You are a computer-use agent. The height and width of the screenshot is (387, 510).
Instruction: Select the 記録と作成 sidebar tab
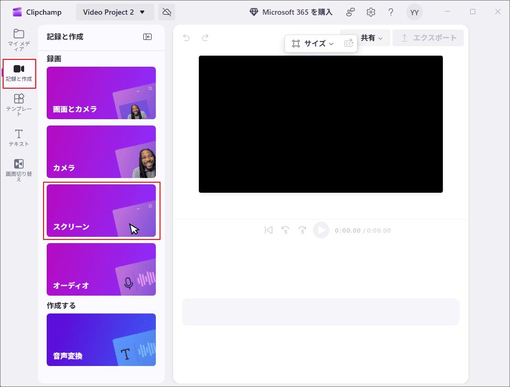[x=19, y=74]
